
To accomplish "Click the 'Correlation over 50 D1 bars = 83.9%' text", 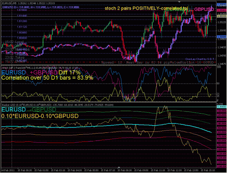I will (47, 78).
